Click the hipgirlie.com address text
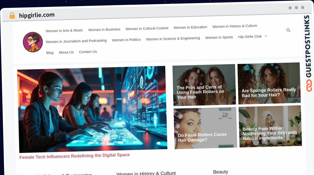The width and height of the screenshot is (314, 175). [x=37, y=15]
